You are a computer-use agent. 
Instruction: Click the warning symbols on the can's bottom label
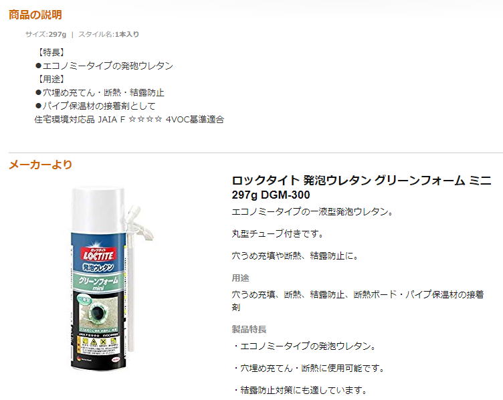tap(98, 341)
